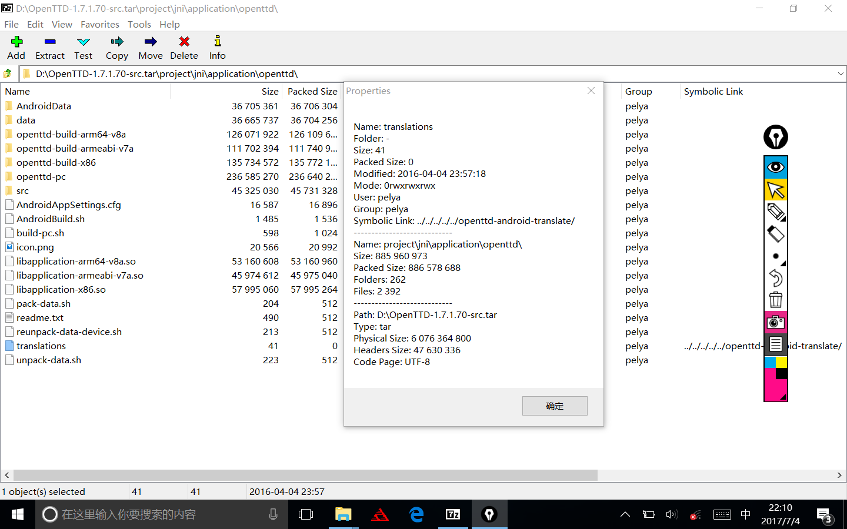
Task: Sort by the Name column header
Action: click(85, 91)
